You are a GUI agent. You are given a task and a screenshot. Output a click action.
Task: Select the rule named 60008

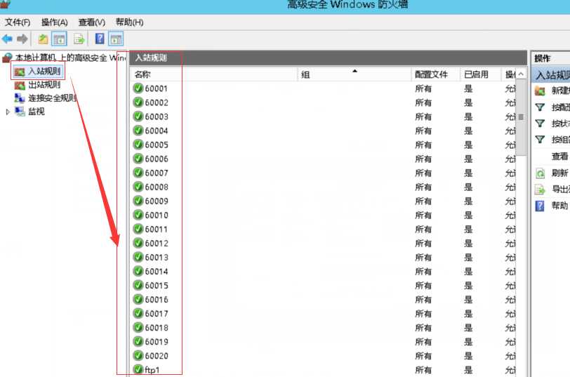[x=157, y=187]
